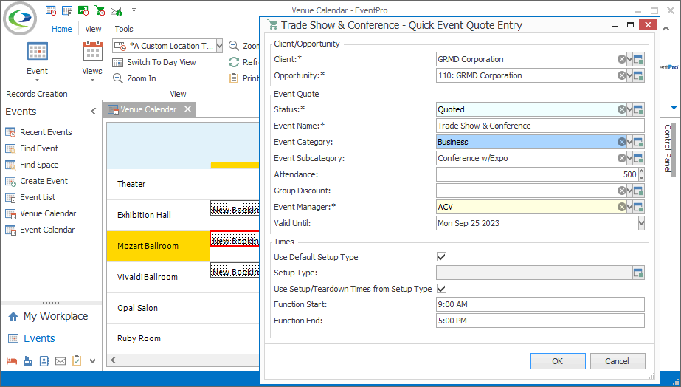Close the Venue Calendar tab
Viewport: 681px width, 387px height.
pyautogui.click(x=187, y=109)
